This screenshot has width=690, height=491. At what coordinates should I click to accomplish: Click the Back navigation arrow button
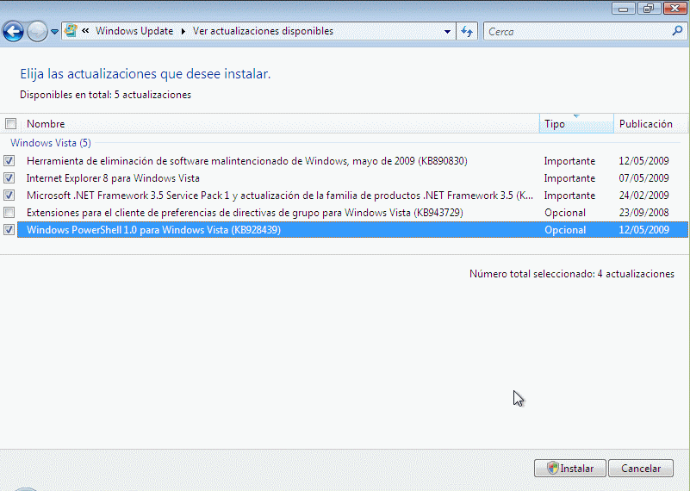(x=13, y=32)
